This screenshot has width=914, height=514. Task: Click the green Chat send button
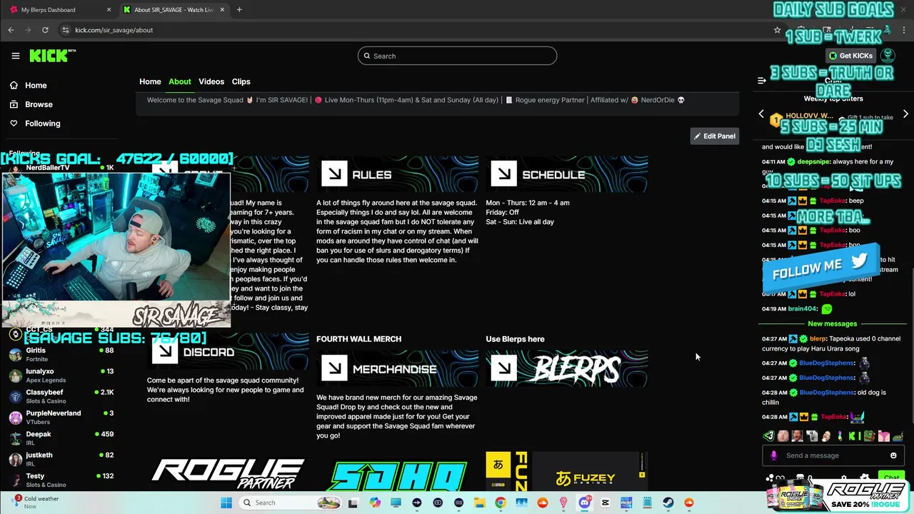pos(892,478)
